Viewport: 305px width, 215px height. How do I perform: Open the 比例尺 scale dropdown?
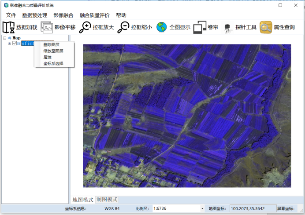coord(202,208)
